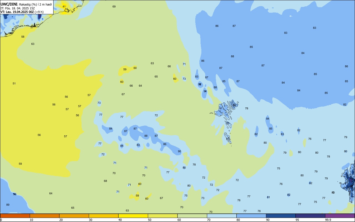Choose the dark blue 90–95 legend band
The height and width of the screenshot is (222, 355).
281,216
